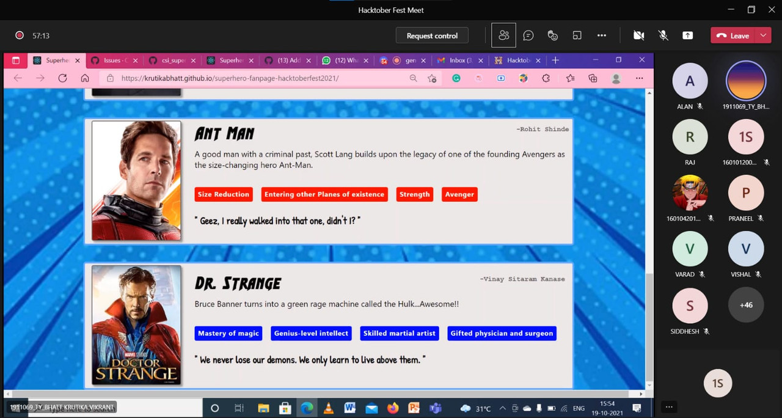Click the Size Reduction tag
Image resolution: width=782 pixels, height=418 pixels.
point(223,194)
